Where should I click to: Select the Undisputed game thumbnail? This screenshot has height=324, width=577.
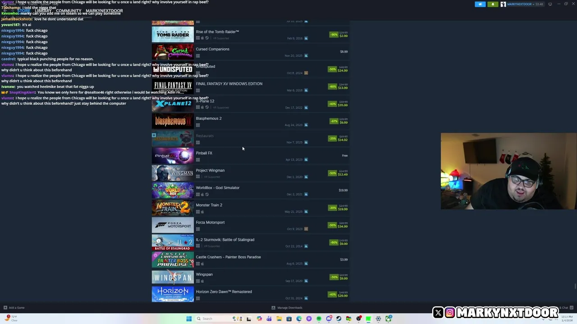[x=173, y=69]
